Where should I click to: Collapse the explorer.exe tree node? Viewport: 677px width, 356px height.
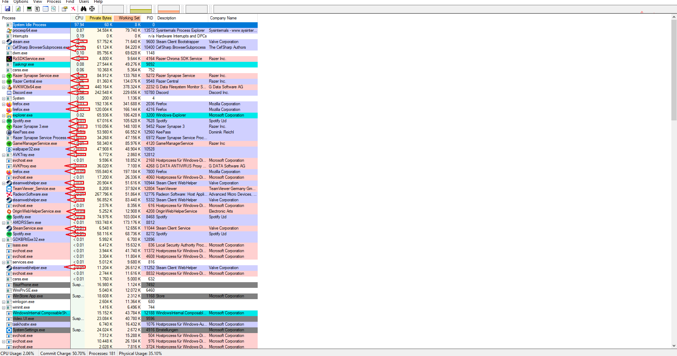pos(3,115)
